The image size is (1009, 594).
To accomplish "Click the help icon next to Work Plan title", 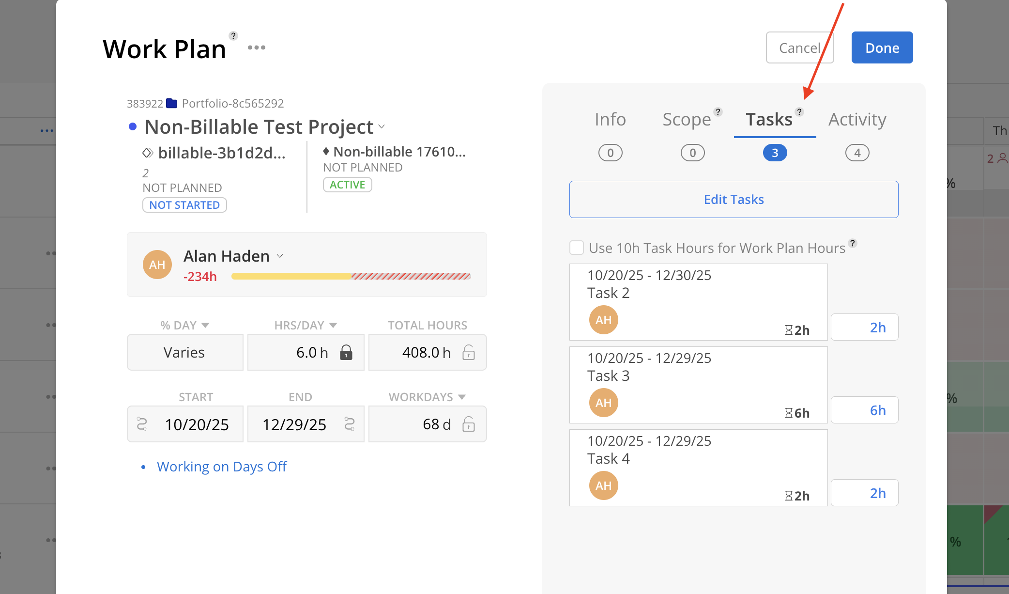I will (x=233, y=36).
